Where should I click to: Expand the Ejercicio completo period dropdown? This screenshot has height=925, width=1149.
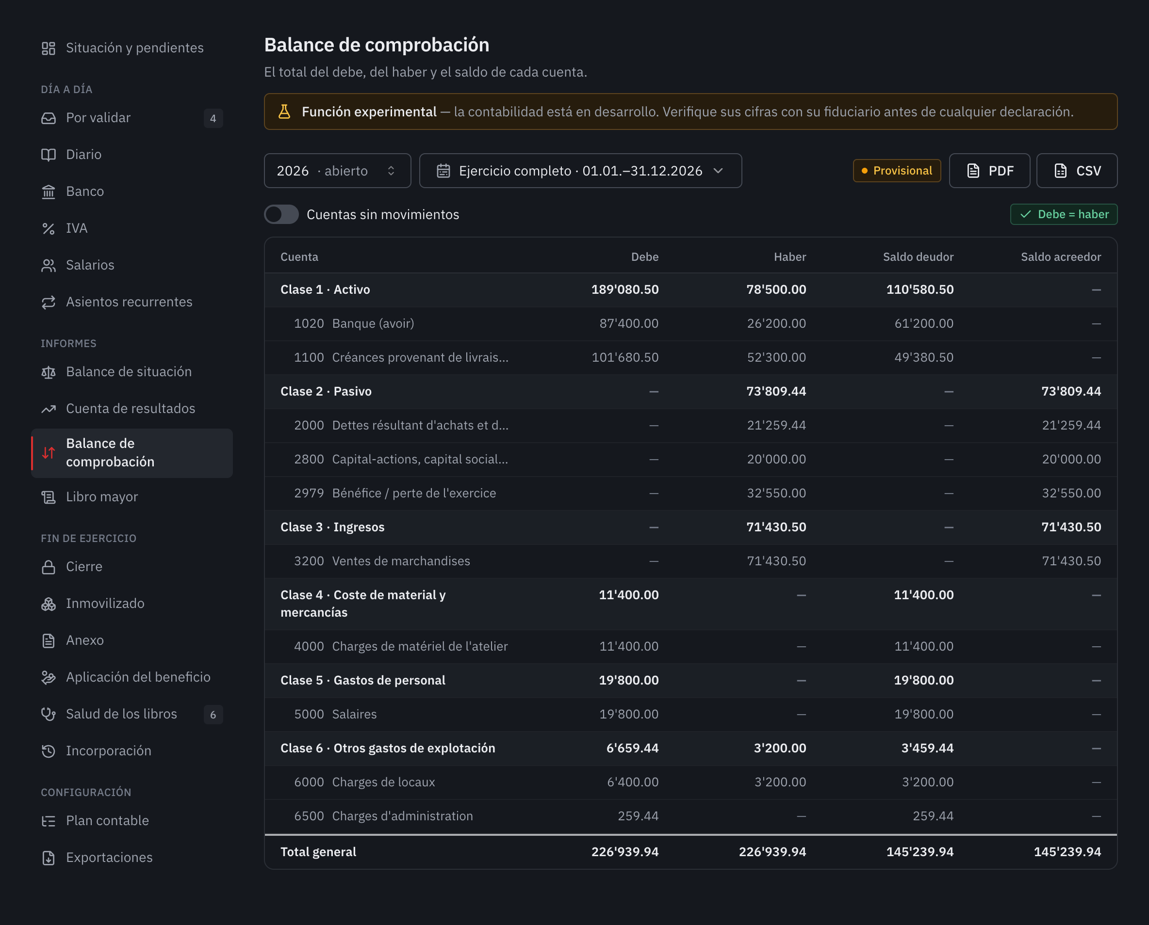click(580, 171)
